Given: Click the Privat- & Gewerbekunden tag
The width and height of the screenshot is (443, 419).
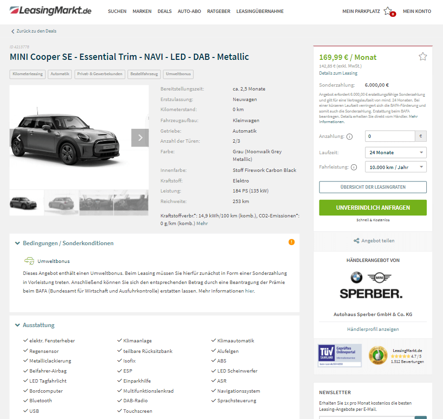Looking at the screenshot, I should pyautogui.click(x=100, y=74).
